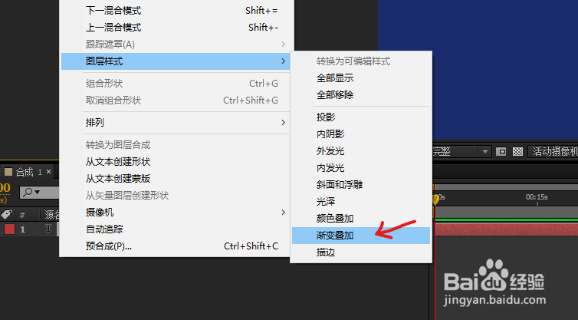Toggle the region of interest icon
The width and height of the screenshot is (578, 320).
tap(501, 152)
